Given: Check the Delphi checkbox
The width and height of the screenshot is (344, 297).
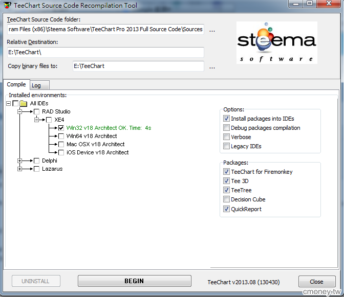Looking at the screenshot, I should (x=37, y=161).
